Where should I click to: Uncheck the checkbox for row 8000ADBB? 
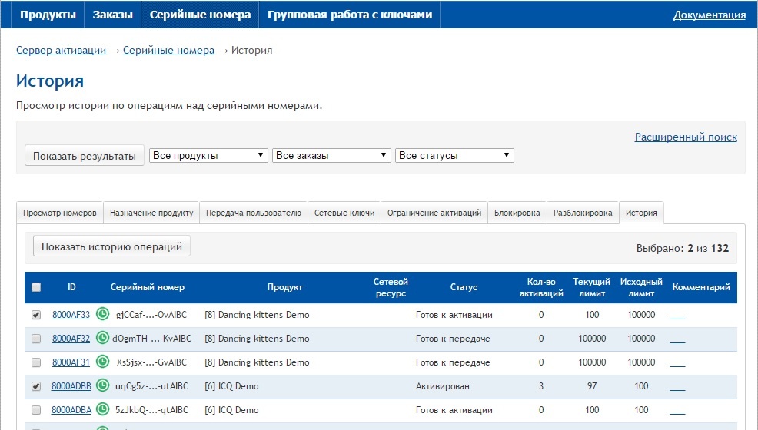36,386
